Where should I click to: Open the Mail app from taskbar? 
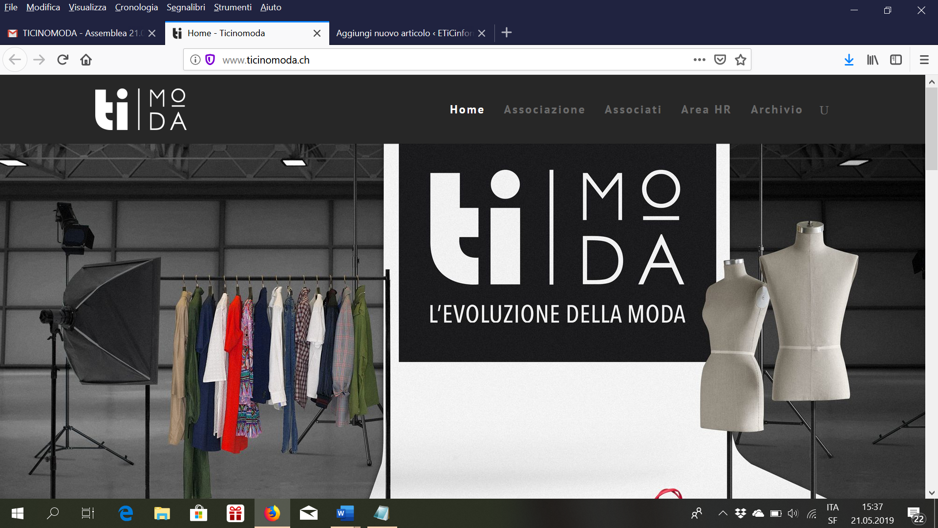click(x=309, y=513)
